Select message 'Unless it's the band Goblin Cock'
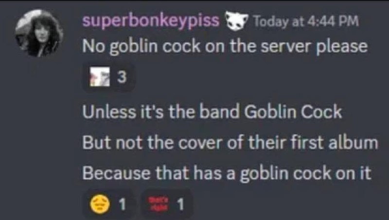 coord(212,112)
